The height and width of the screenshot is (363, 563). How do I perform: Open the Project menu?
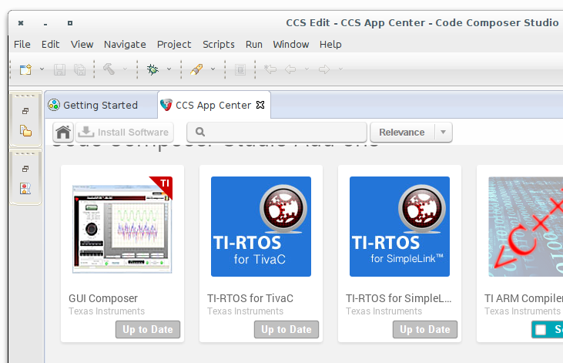(174, 44)
